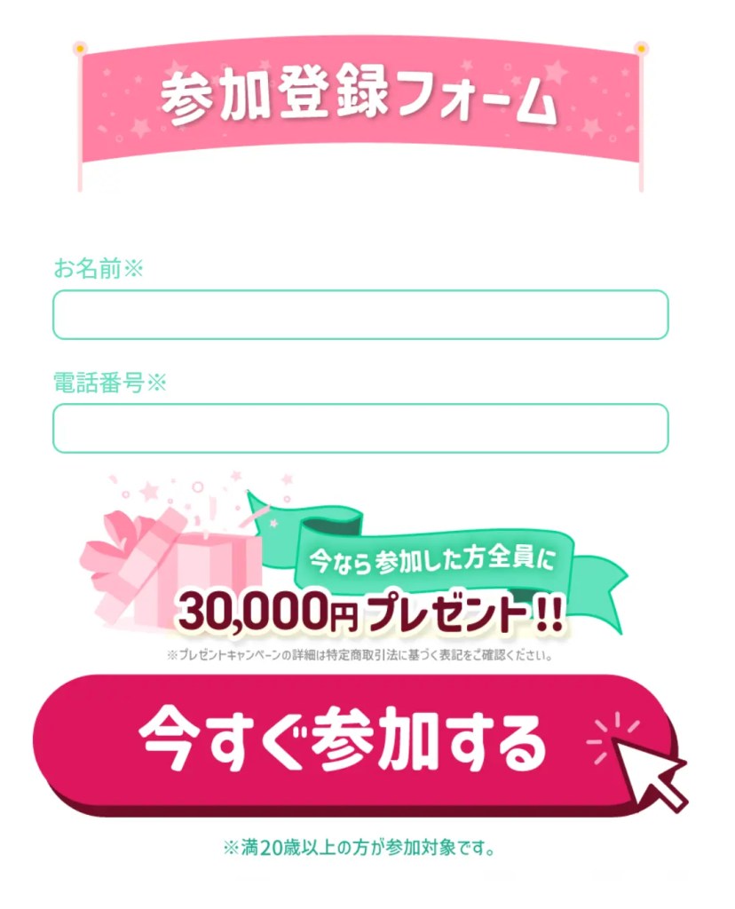
Task: Open the 特定商取引法に基づく表記 campaign note
Action: point(360,655)
